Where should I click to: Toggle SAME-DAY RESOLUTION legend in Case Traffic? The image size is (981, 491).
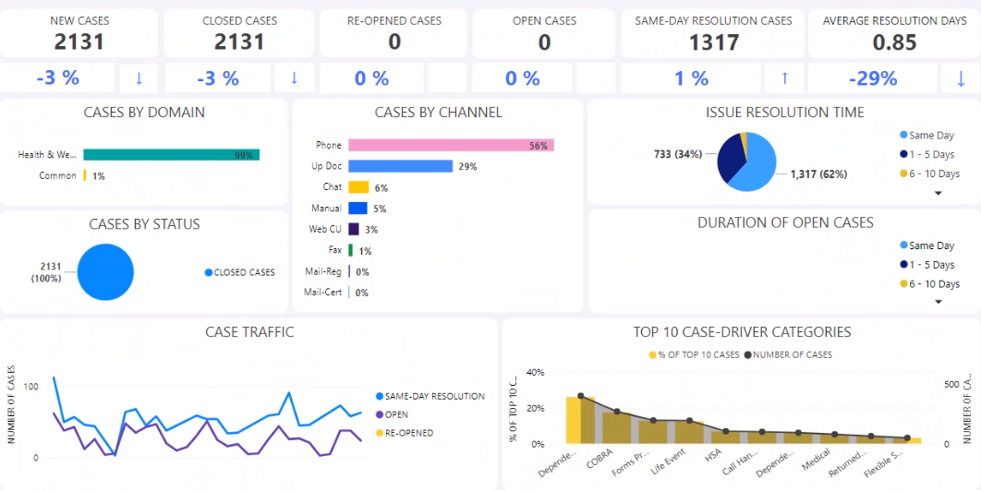380,396
